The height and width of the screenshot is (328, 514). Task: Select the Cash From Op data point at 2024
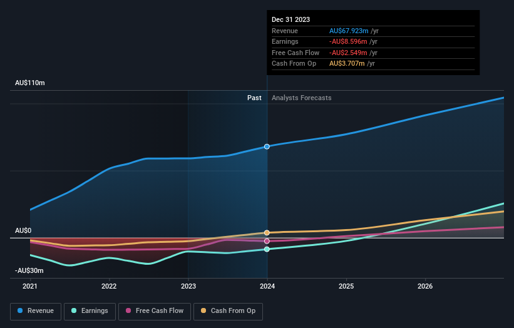click(x=267, y=233)
